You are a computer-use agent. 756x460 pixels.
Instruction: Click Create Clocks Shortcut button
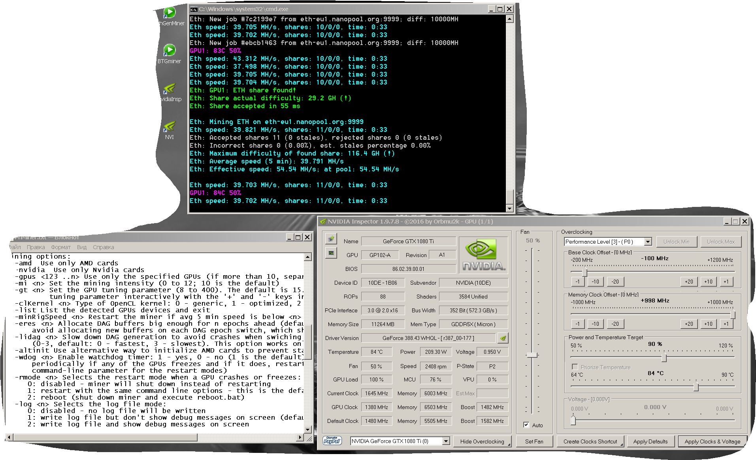click(590, 441)
